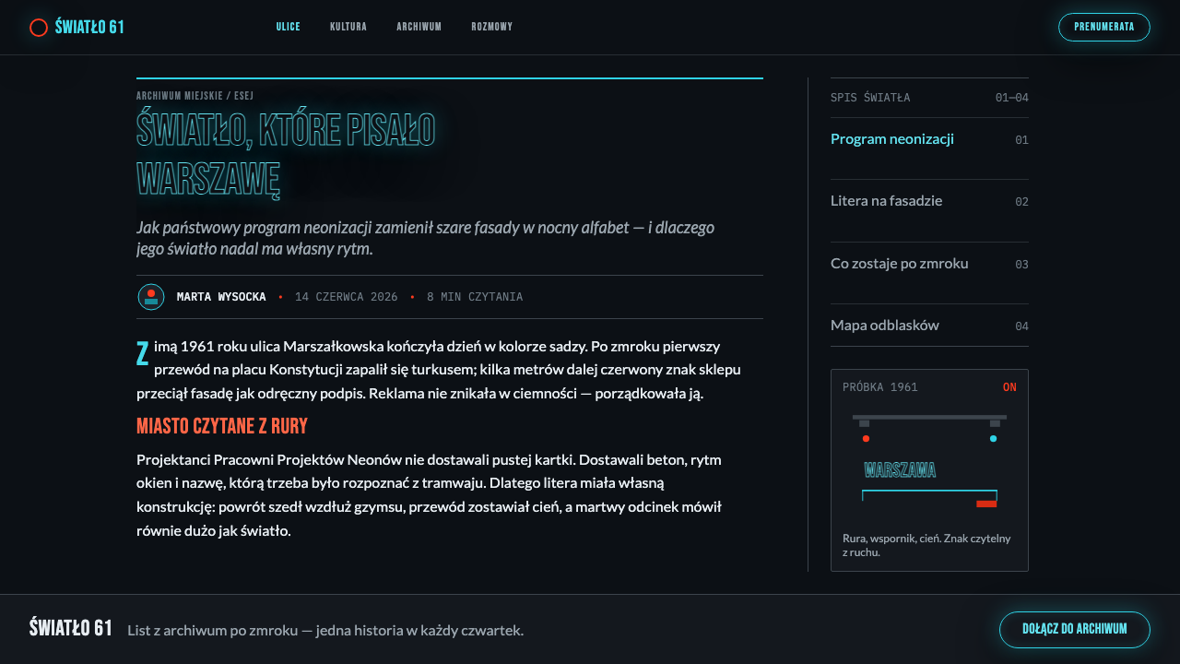This screenshot has width=1180, height=664.
Task: Select author name Marta Wysocka
Action: (x=221, y=297)
